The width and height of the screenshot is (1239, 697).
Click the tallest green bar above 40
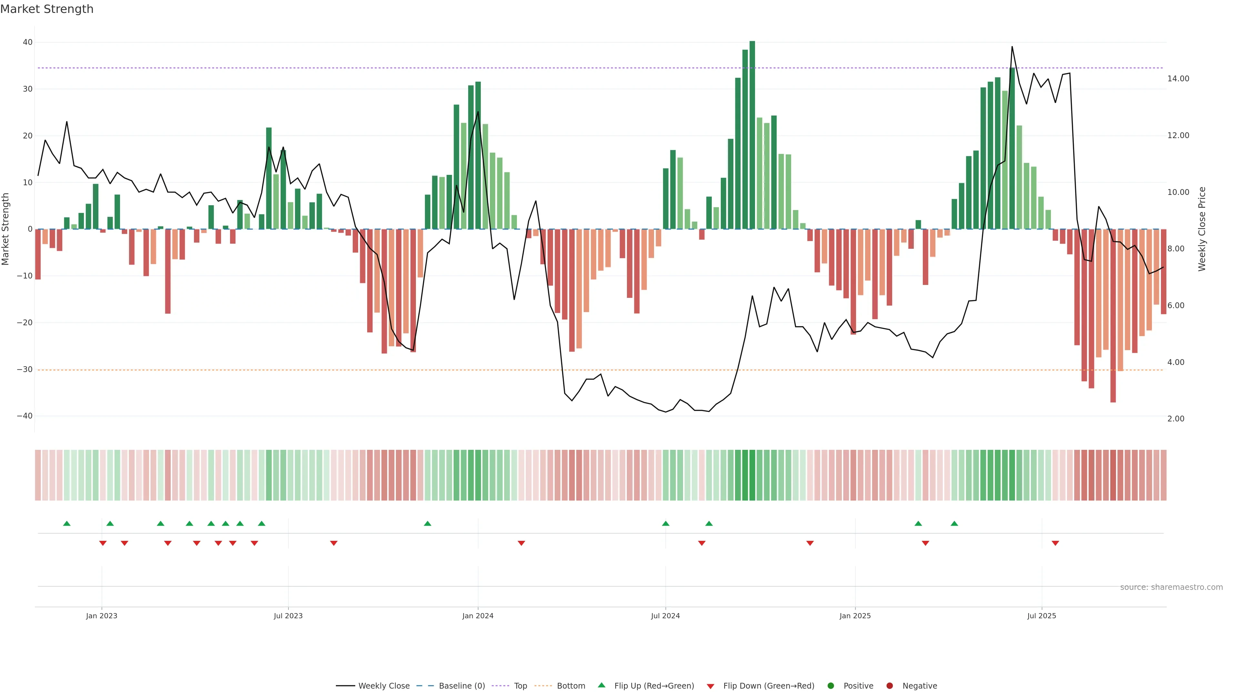point(752,135)
